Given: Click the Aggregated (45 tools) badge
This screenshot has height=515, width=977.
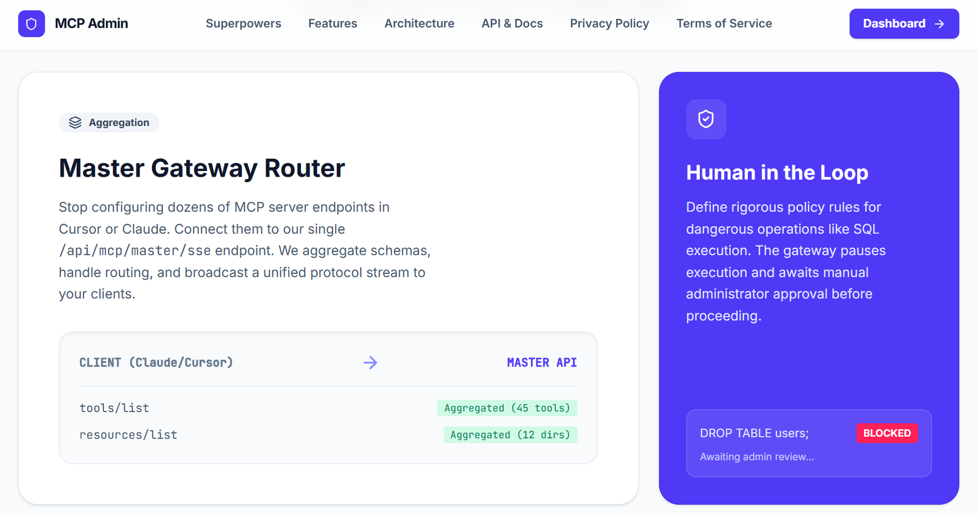Looking at the screenshot, I should click(507, 408).
